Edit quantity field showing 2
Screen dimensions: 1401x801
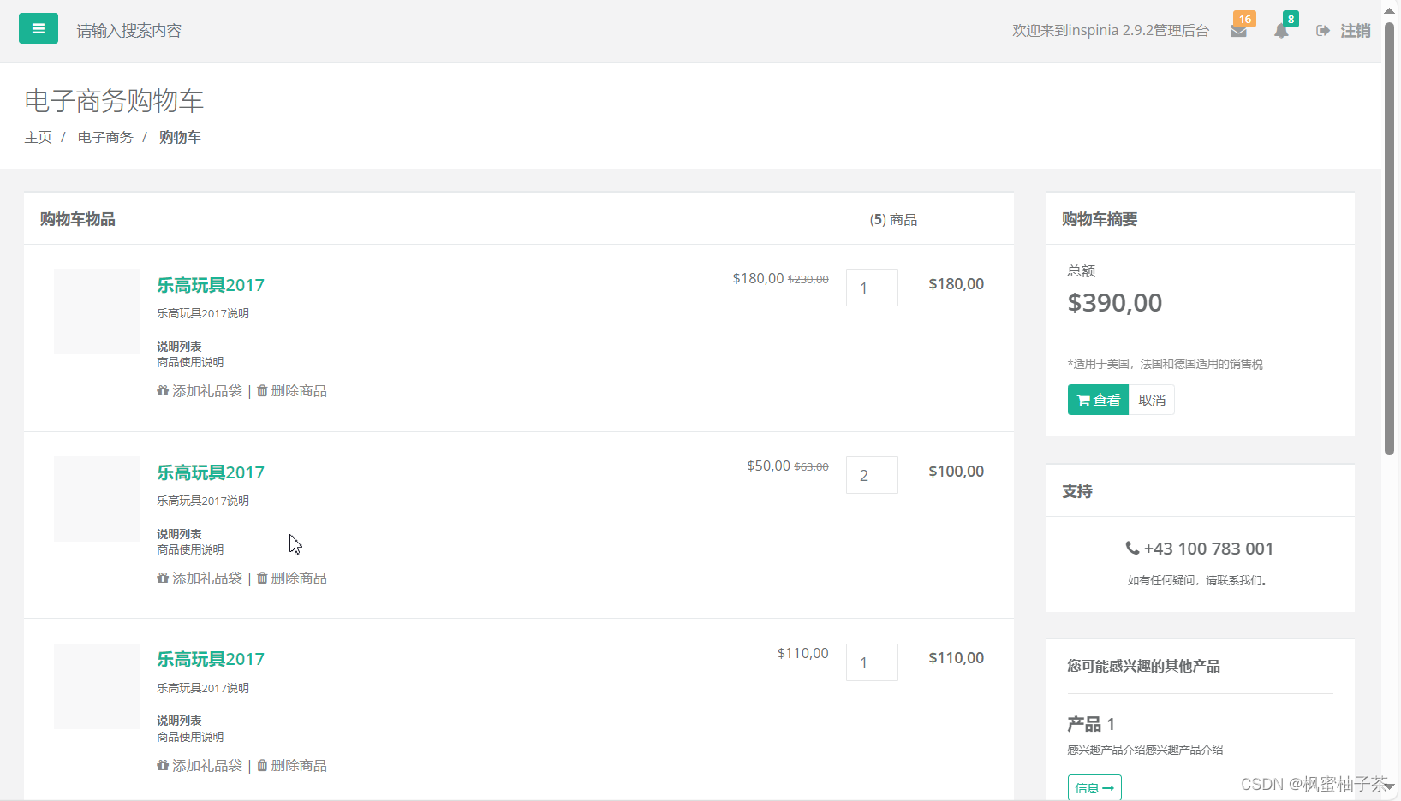coord(872,475)
